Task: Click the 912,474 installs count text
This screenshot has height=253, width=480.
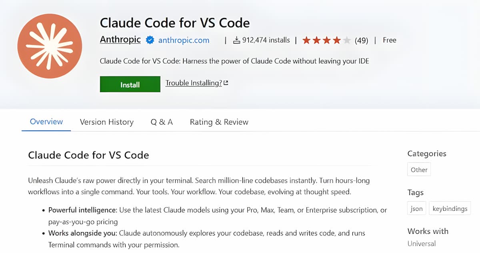Action: click(266, 40)
